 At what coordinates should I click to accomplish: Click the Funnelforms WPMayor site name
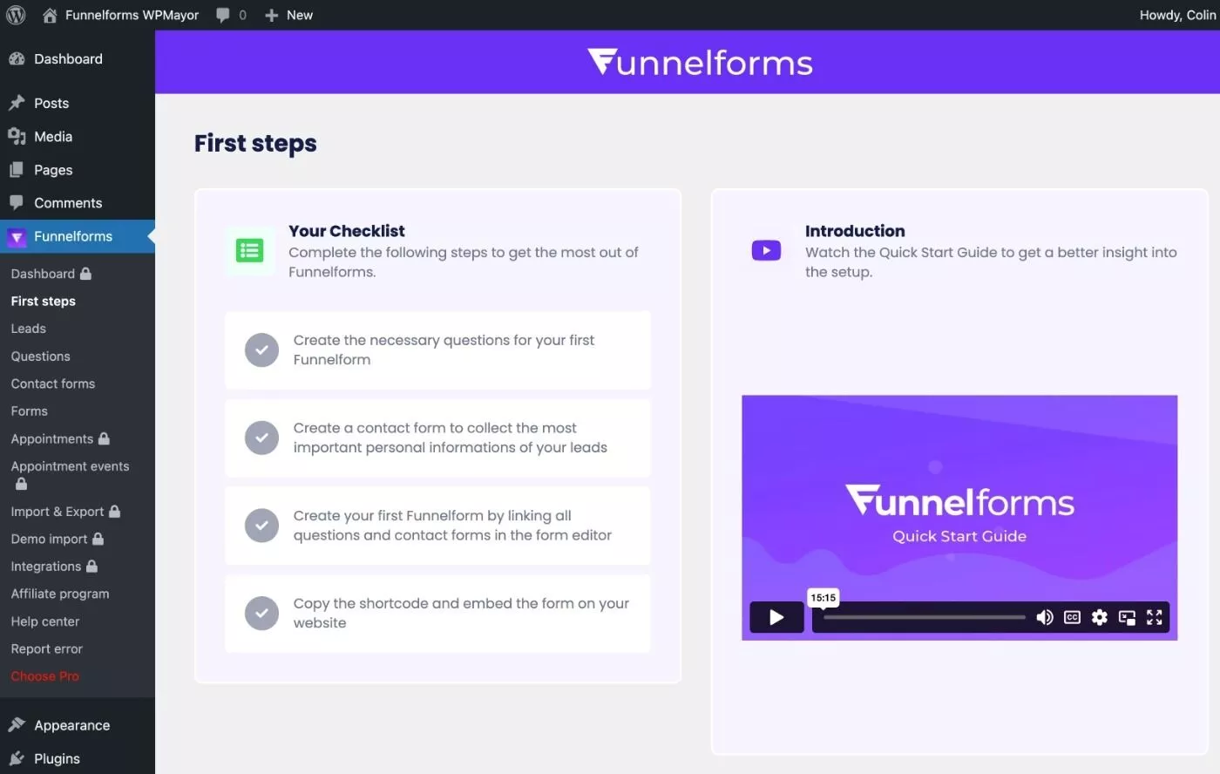(x=132, y=15)
